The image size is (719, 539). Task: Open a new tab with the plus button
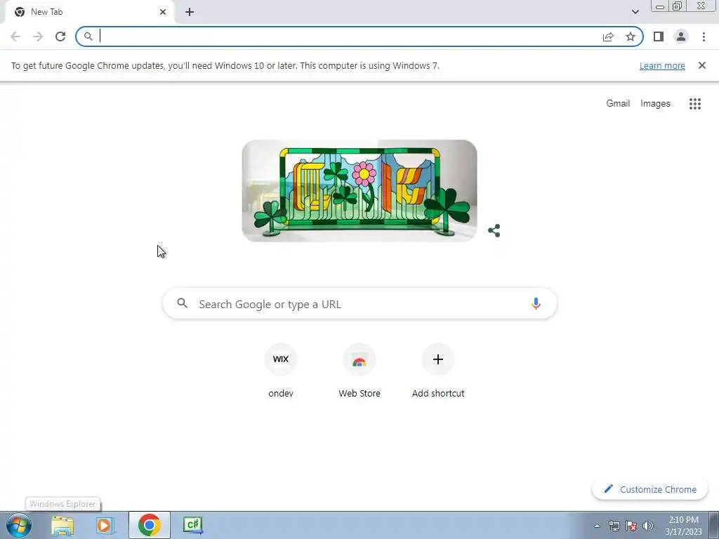(x=190, y=12)
